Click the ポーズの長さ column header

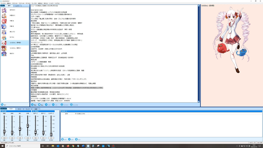click(80, 114)
